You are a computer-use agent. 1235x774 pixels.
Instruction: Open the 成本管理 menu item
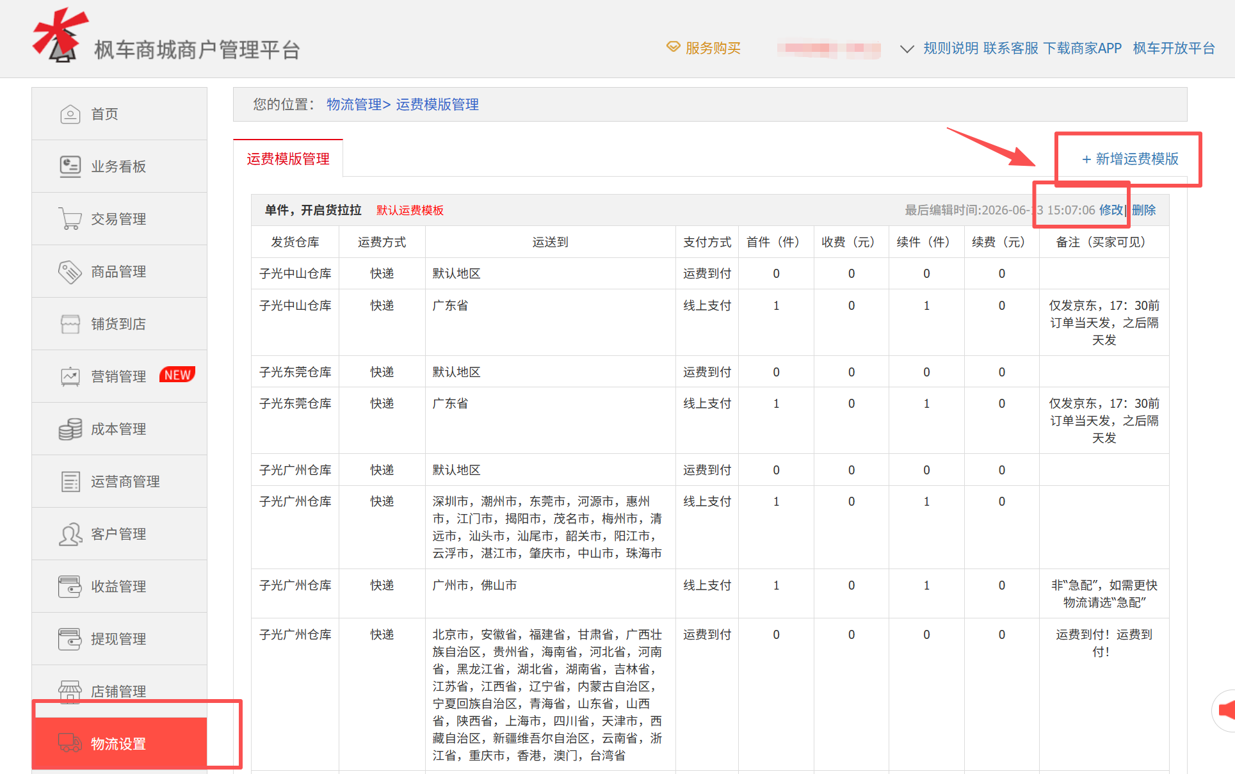pyautogui.click(x=119, y=429)
